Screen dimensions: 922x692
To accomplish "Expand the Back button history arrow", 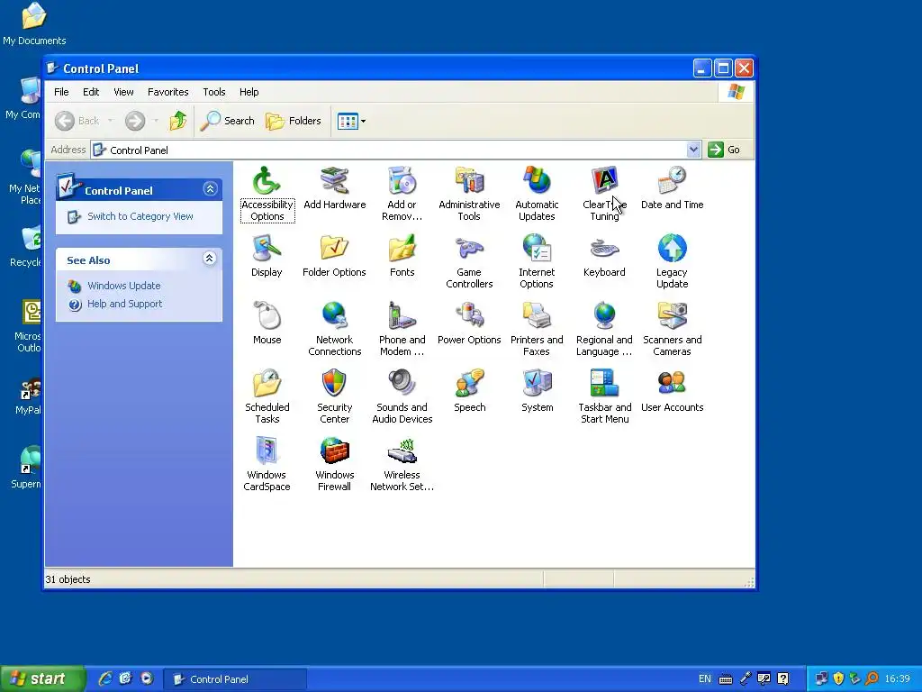I will (x=111, y=122).
